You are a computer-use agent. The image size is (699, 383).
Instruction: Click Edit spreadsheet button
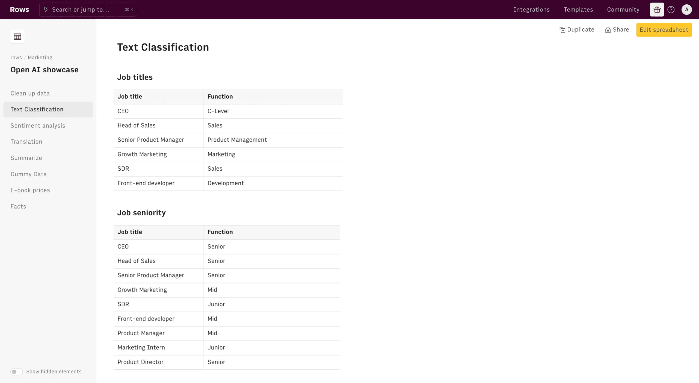(664, 30)
